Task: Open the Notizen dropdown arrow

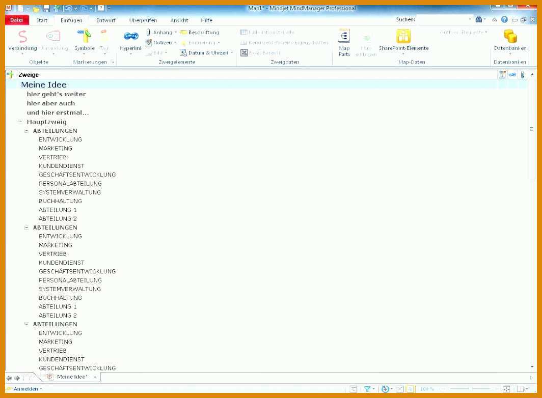Action: coord(175,42)
